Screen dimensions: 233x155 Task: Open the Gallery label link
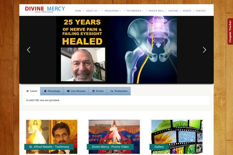[159, 147]
